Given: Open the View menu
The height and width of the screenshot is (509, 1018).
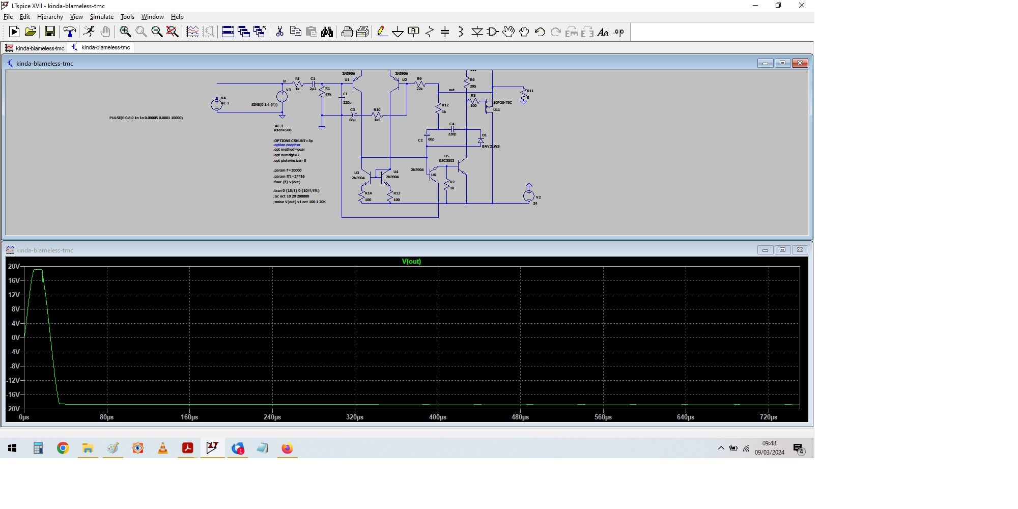Looking at the screenshot, I should pos(76,17).
